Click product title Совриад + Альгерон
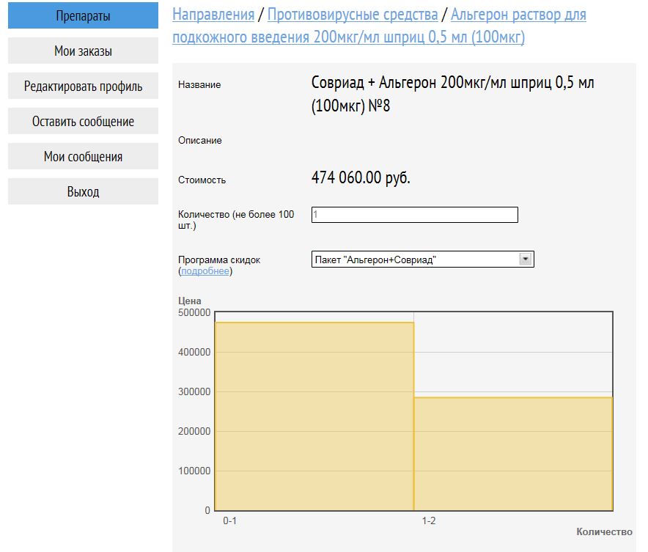Viewport: 648px width, 552px height. coord(452,94)
